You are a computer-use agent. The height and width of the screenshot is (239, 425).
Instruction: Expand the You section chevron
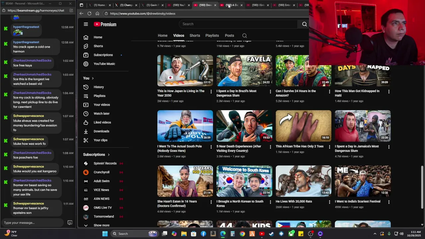[93, 78]
